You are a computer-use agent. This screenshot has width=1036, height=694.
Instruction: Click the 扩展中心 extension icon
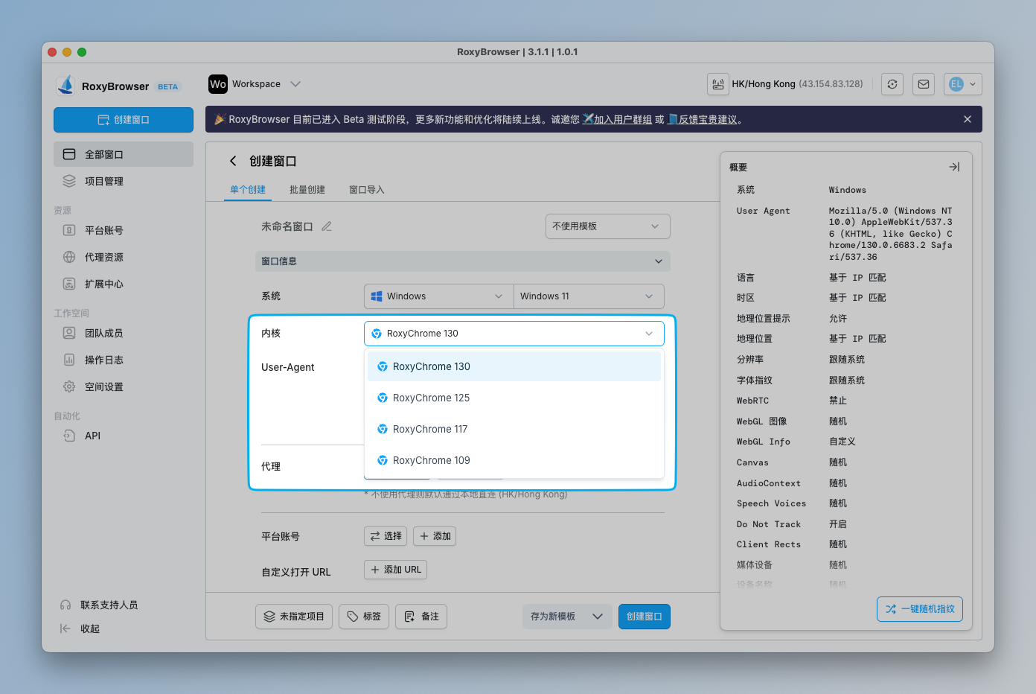coord(69,284)
